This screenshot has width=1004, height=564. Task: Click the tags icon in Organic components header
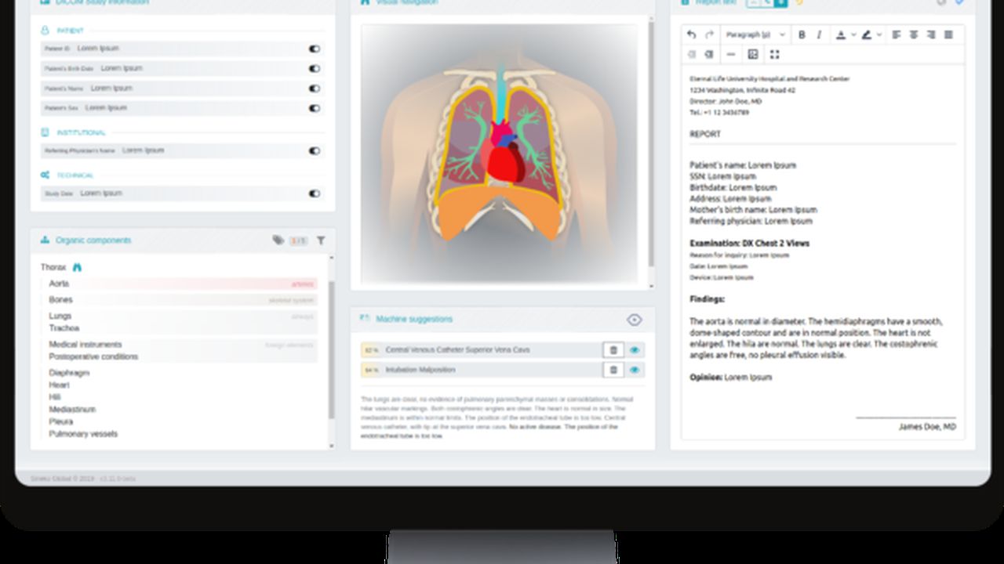tap(277, 241)
